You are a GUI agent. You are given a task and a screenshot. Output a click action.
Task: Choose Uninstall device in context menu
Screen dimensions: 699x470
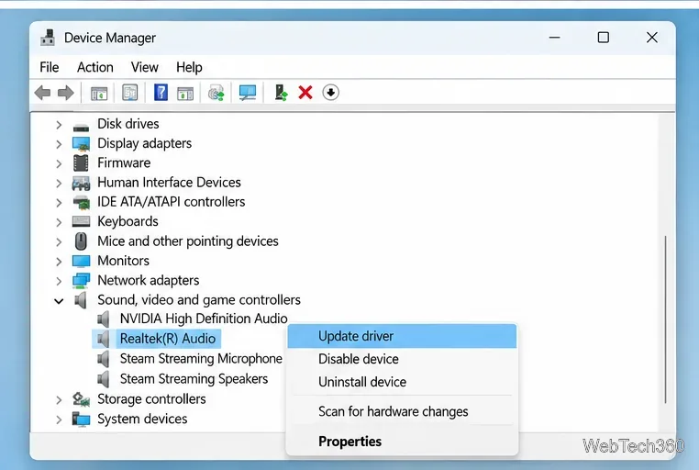point(402,382)
